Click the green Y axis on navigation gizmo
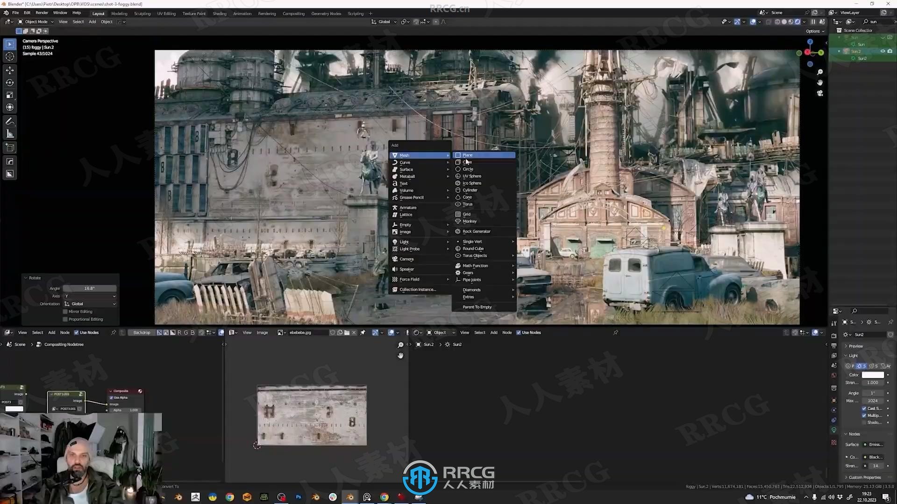The height and width of the screenshot is (504, 897). tap(821, 53)
